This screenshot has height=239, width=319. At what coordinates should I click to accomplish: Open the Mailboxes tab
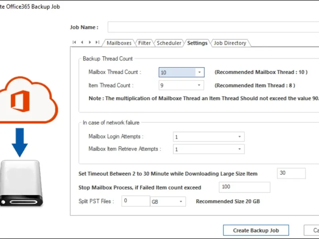[119, 43]
